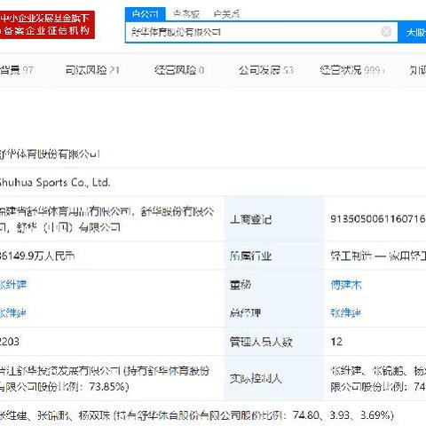The height and width of the screenshot is (426, 426).
Task: Select the controlling shareholder text with 73.85%
Action: (105, 379)
